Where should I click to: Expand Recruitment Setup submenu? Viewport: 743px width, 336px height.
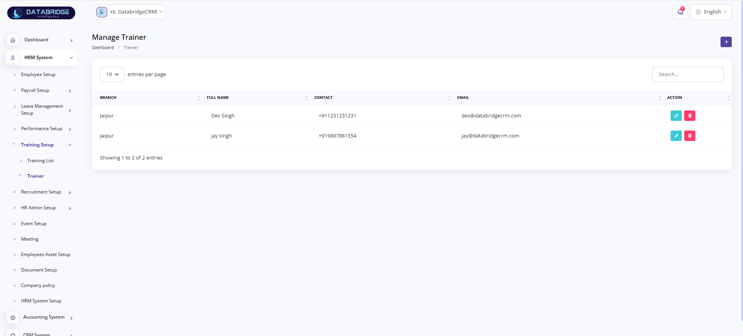coord(70,192)
